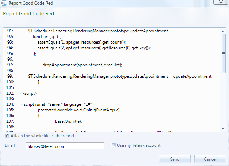Click the closing brace on line 100
Viewport: 229px width, 166px height.
(x=39, y=82)
